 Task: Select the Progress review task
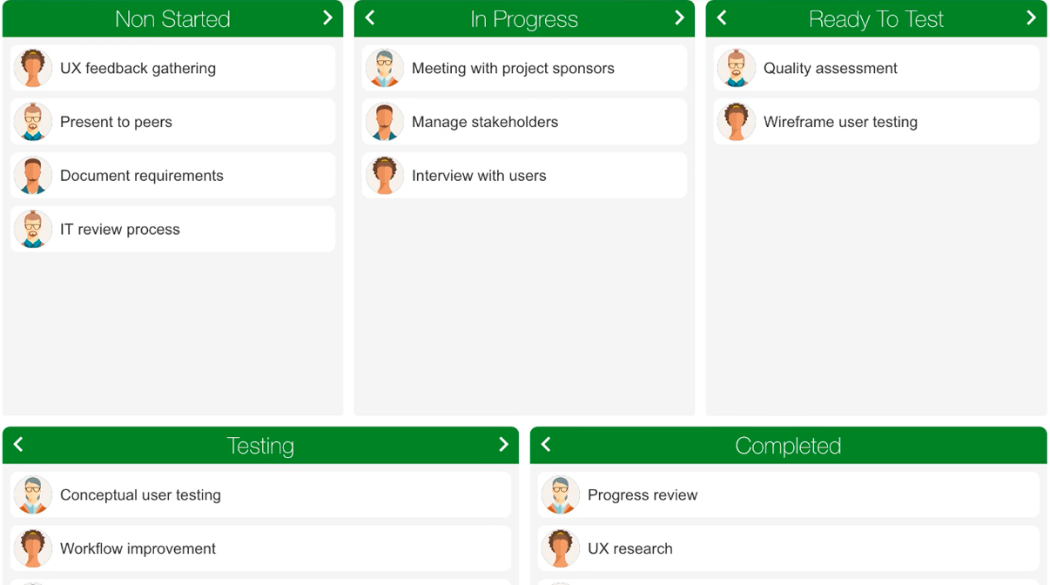789,494
